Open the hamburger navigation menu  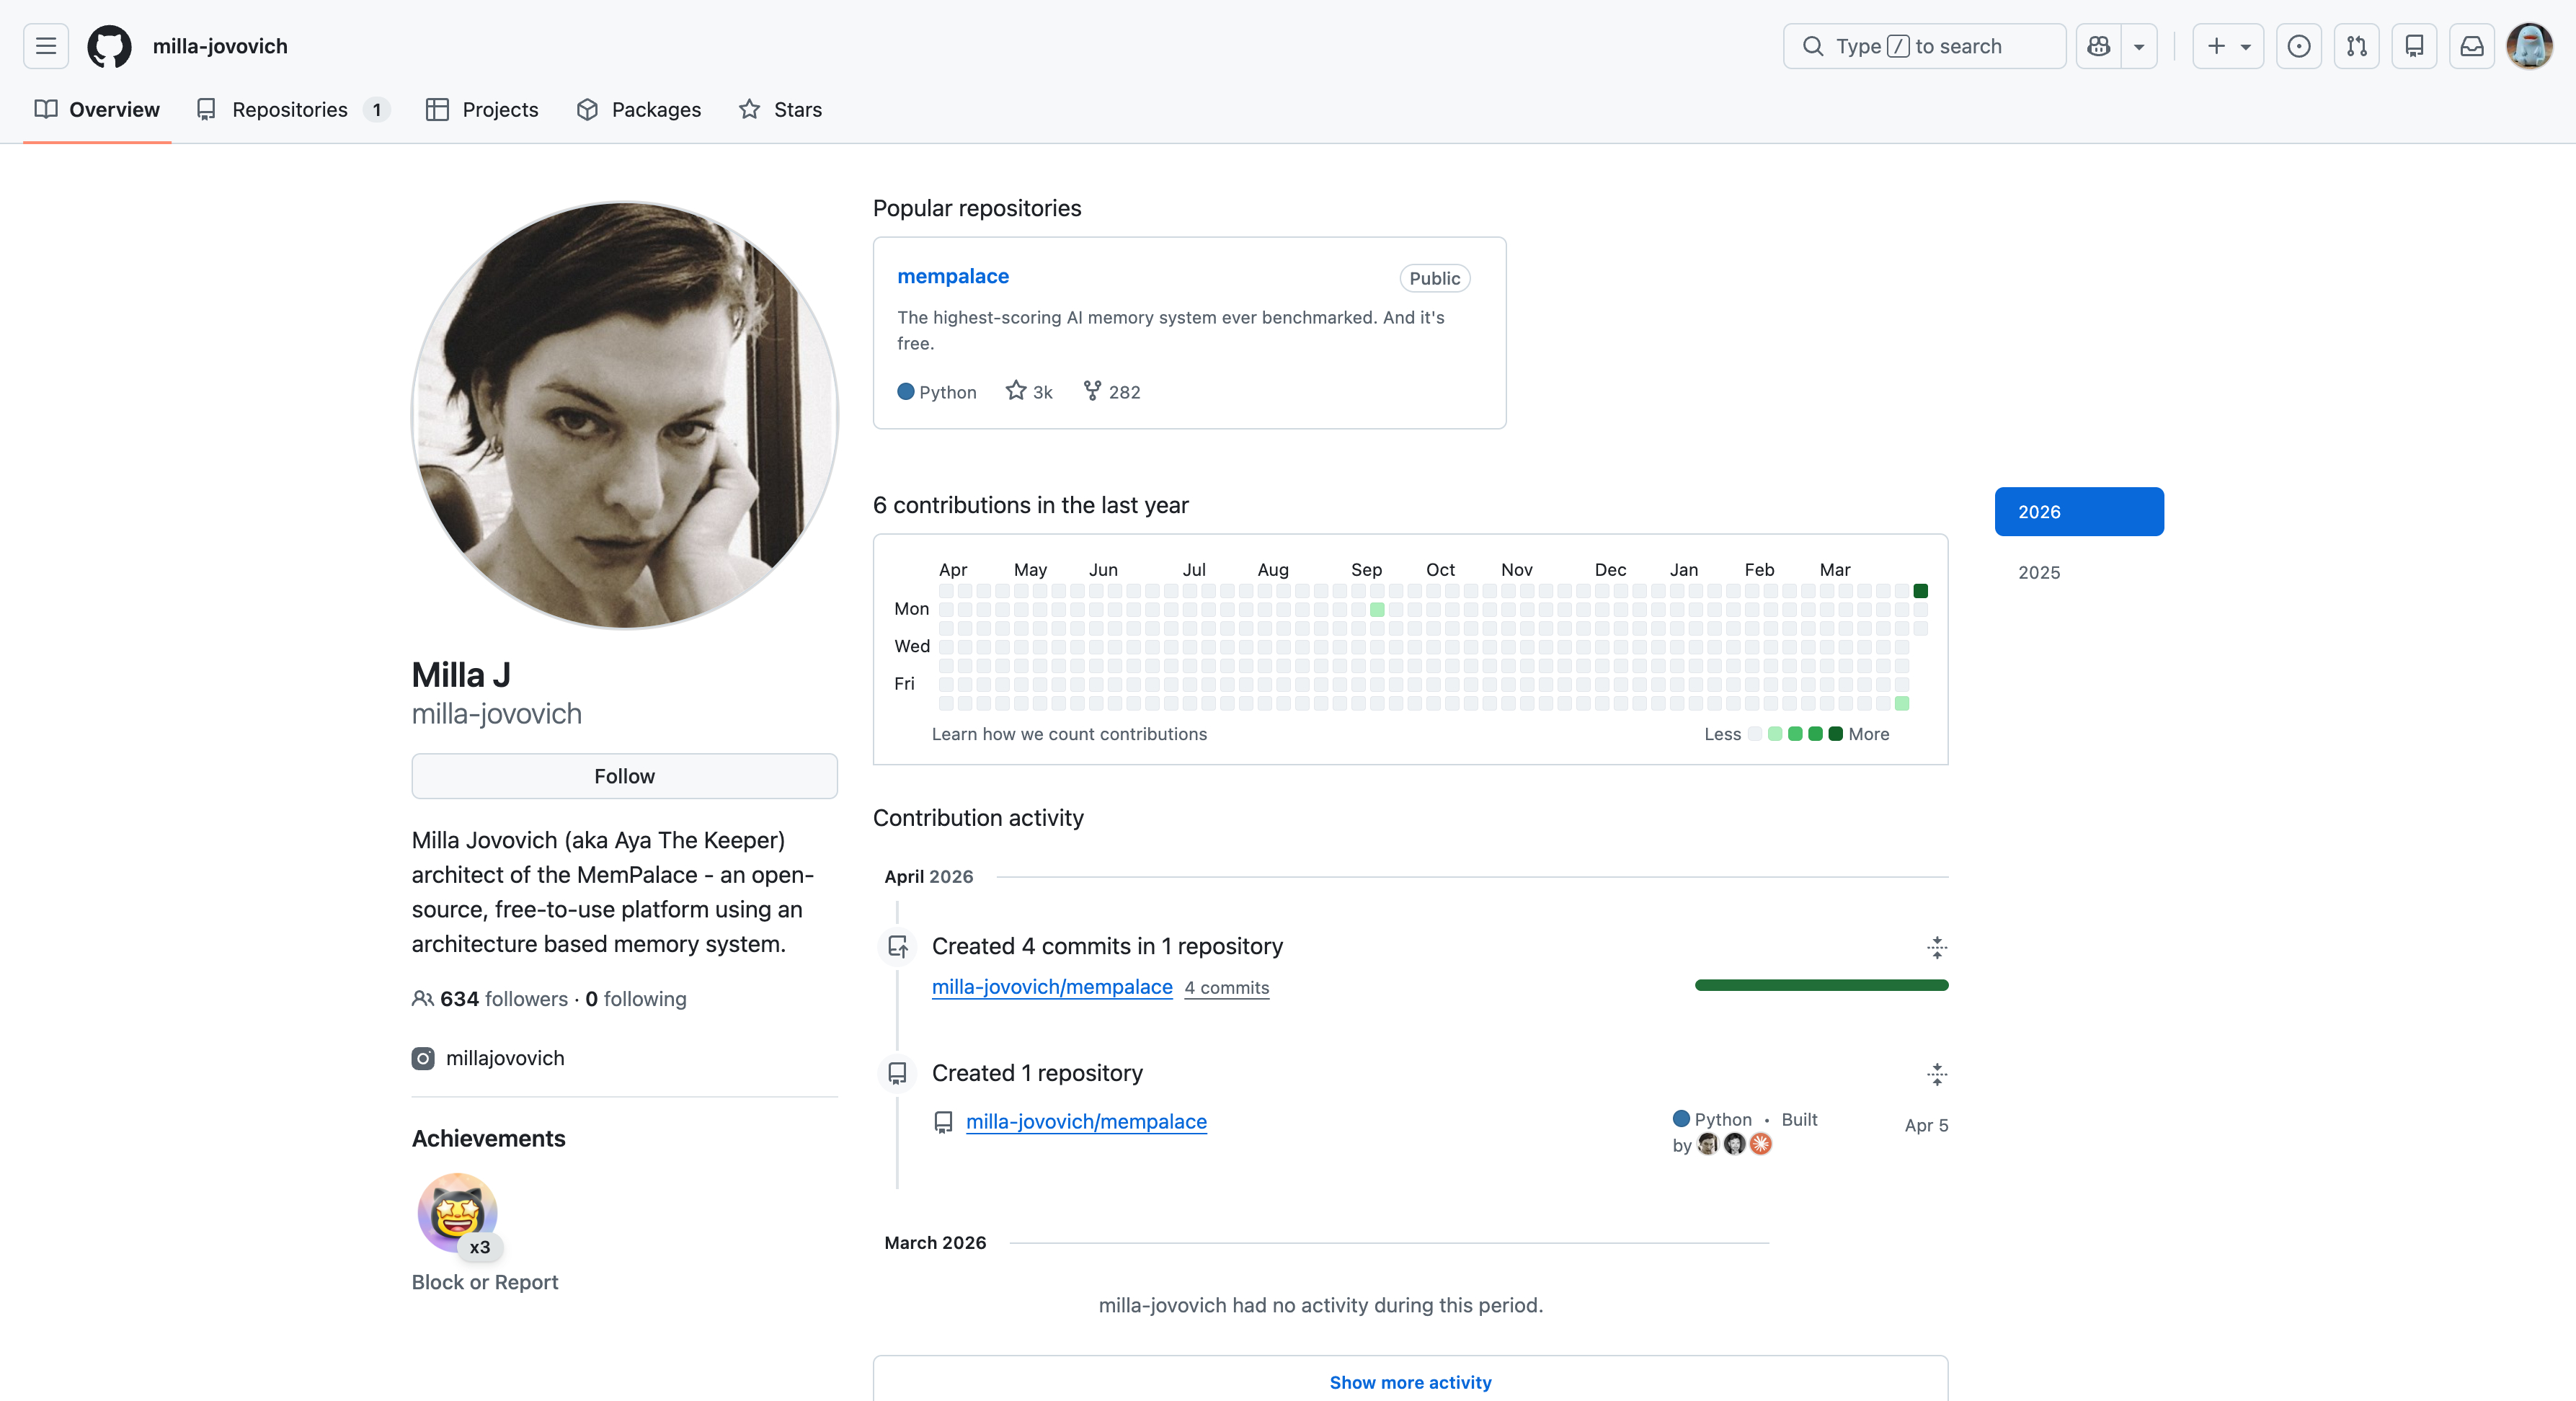pos(46,46)
